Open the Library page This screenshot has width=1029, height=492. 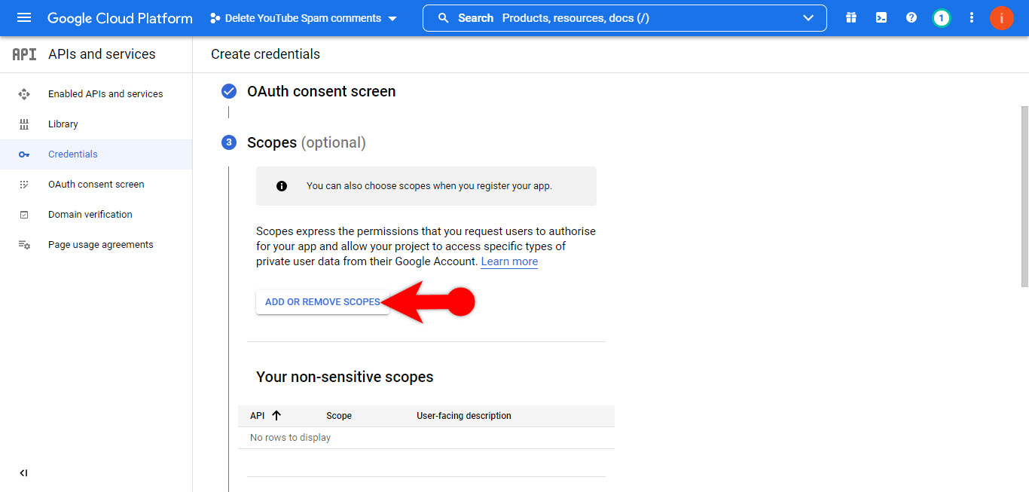click(x=63, y=124)
